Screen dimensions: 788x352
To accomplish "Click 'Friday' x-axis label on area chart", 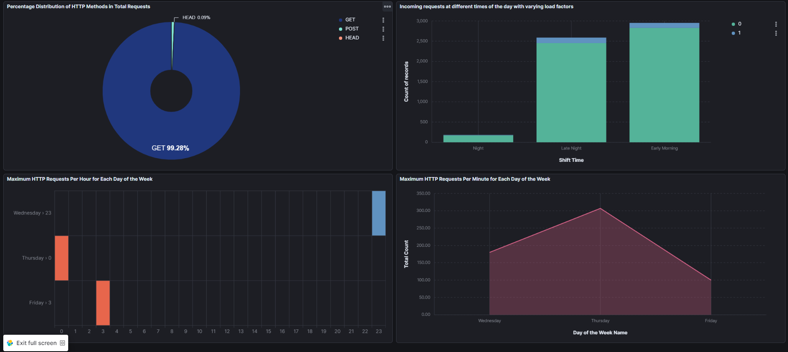I will [711, 321].
